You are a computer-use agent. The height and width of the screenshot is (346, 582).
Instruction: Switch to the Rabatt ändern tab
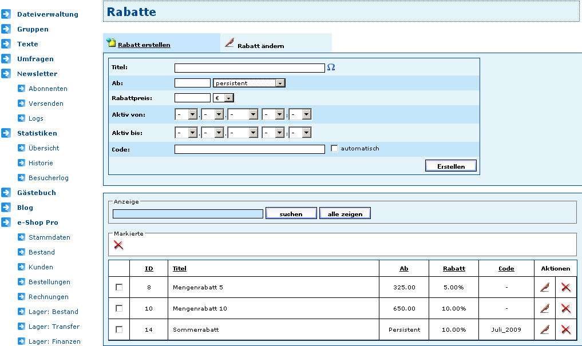coord(260,46)
